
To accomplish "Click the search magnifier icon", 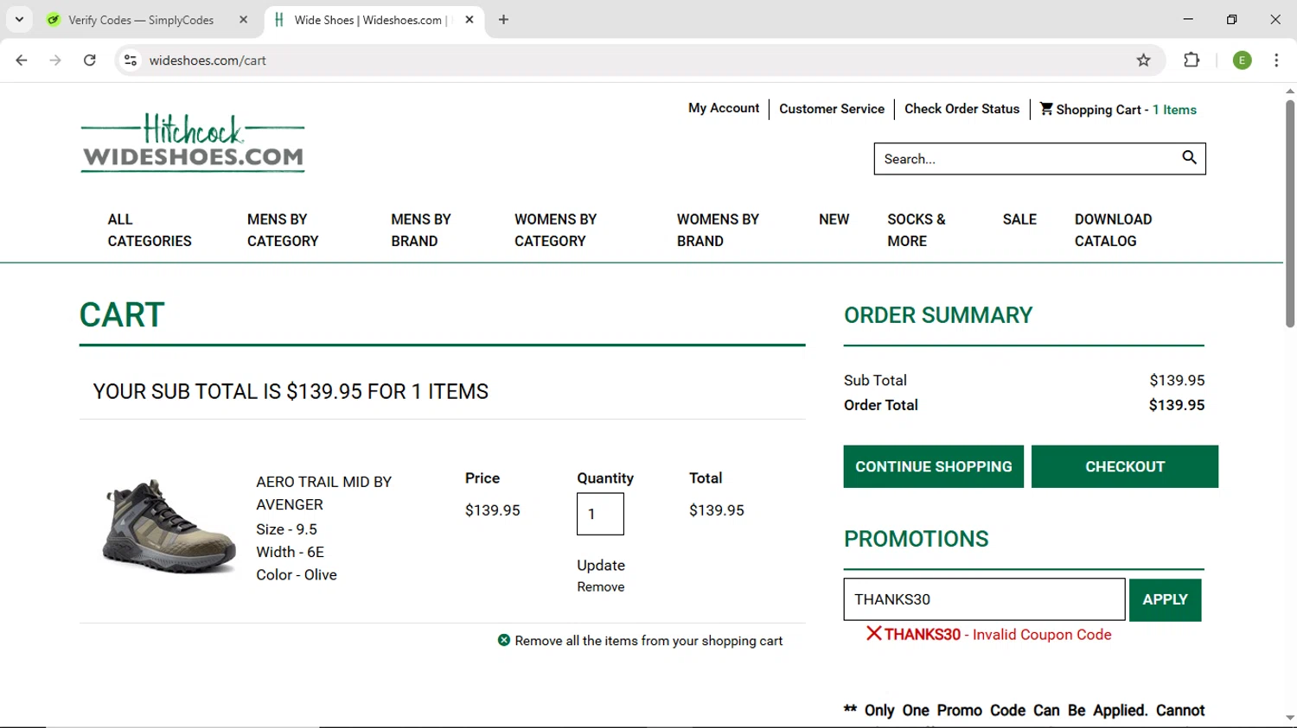I will [x=1189, y=157].
